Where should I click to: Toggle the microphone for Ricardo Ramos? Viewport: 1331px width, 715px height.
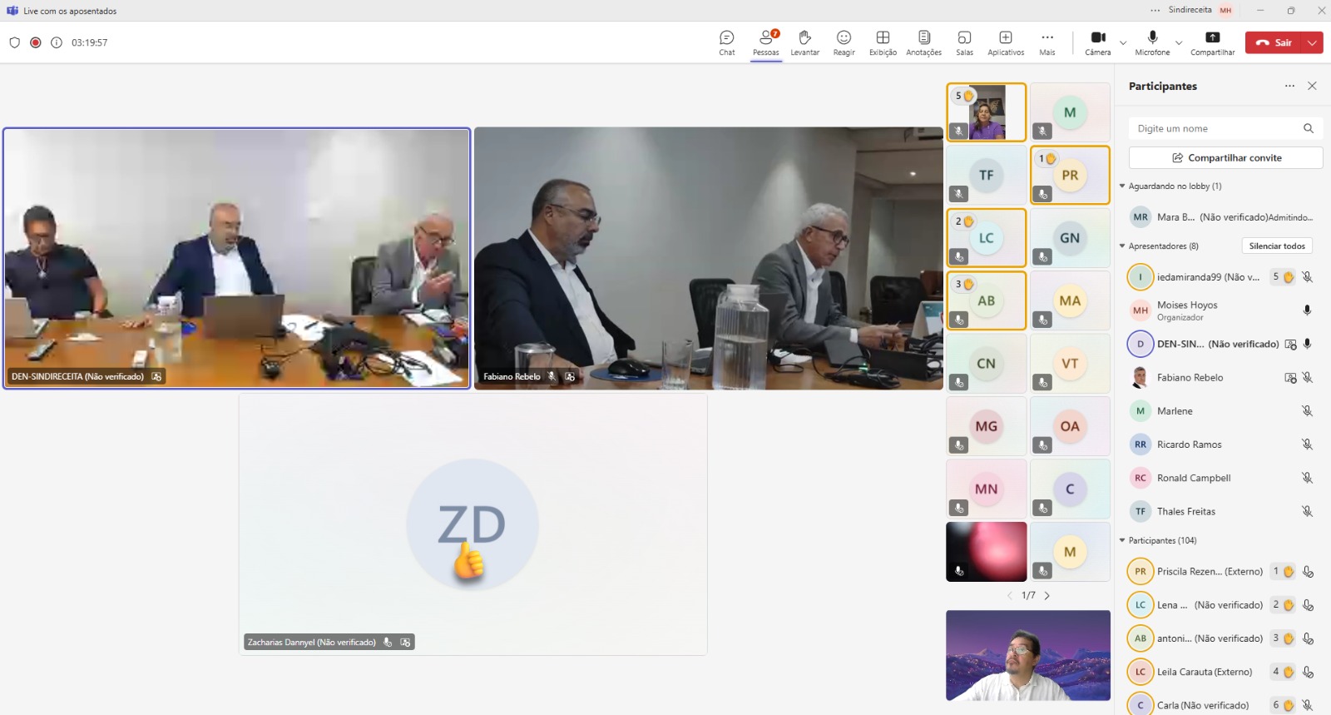coord(1307,444)
